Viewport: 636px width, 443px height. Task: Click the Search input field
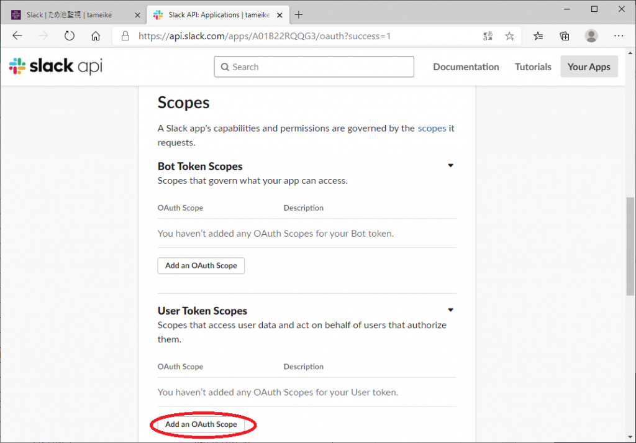314,67
